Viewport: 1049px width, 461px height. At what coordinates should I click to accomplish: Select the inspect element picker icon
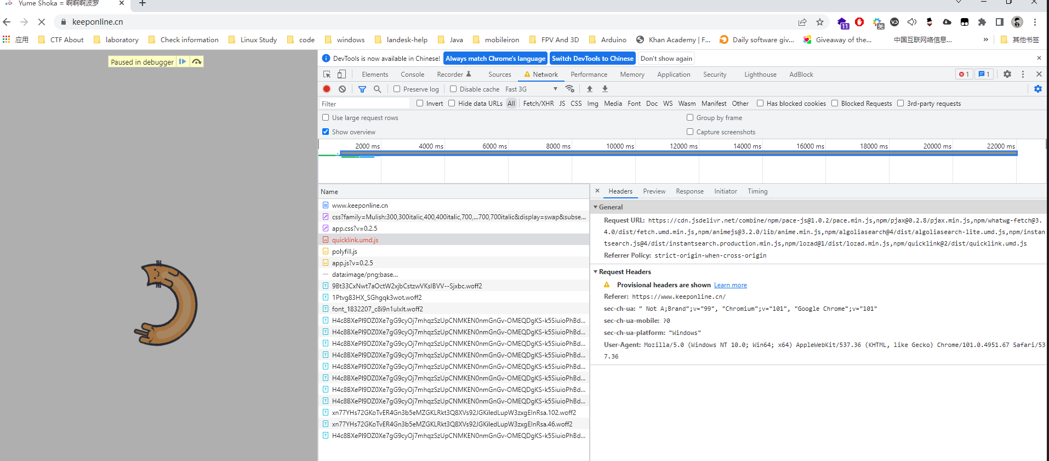327,75
